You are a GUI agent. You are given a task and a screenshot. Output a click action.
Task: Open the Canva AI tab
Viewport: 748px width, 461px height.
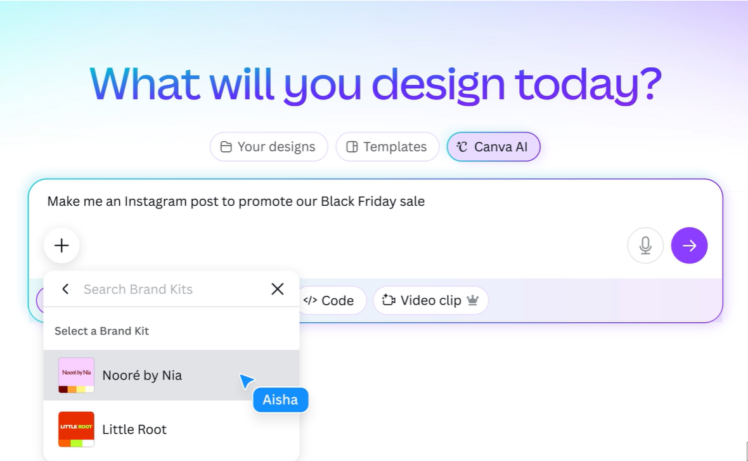point(493,146)
